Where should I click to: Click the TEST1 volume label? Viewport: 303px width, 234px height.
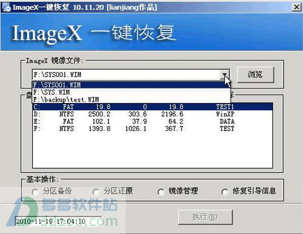(225, 107)
